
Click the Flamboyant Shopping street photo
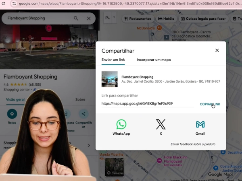tap(48, 46)
